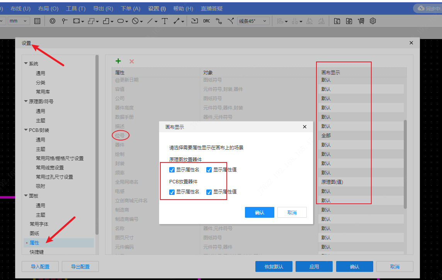Close the 画布显示 popup

click(305, 127)
